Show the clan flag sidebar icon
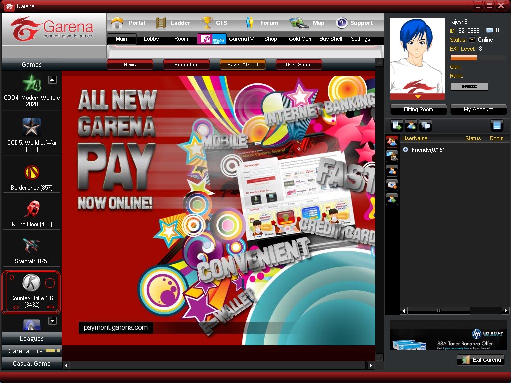 point(392,156)
